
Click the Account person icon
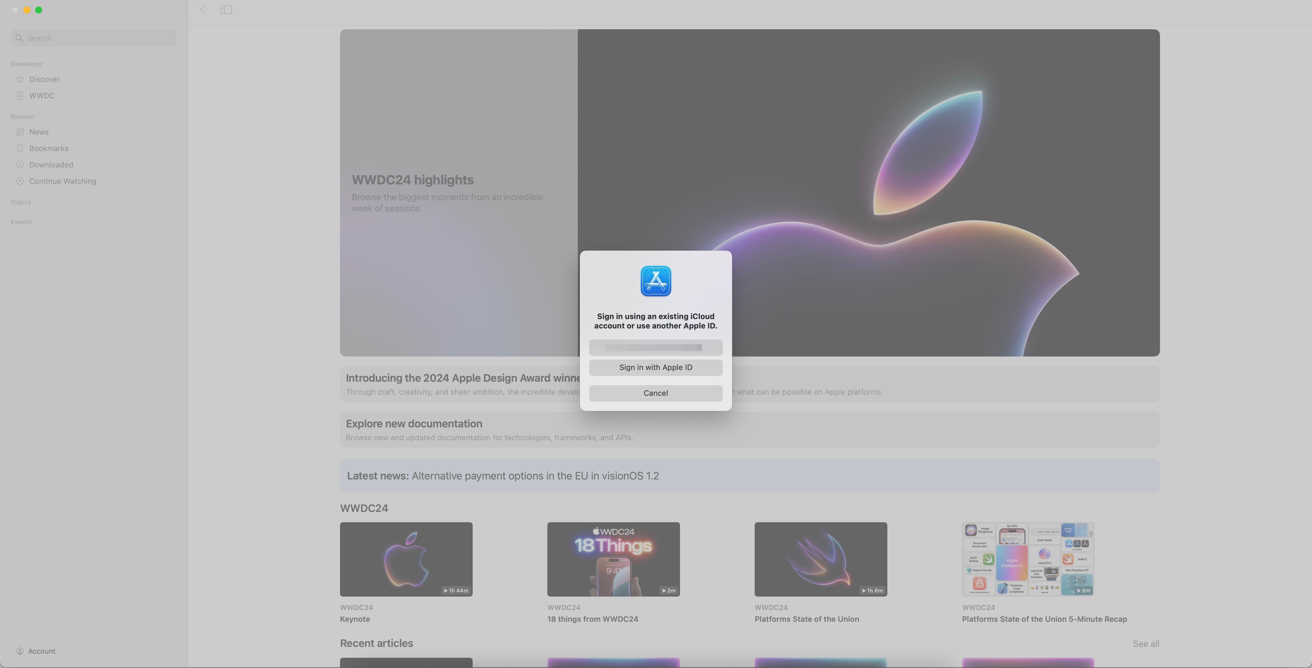point(20,651)
